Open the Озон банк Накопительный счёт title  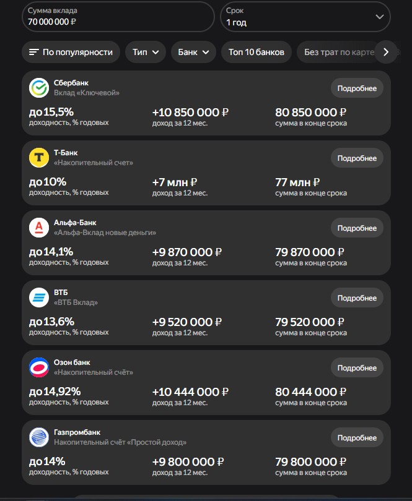coord(93,372)
